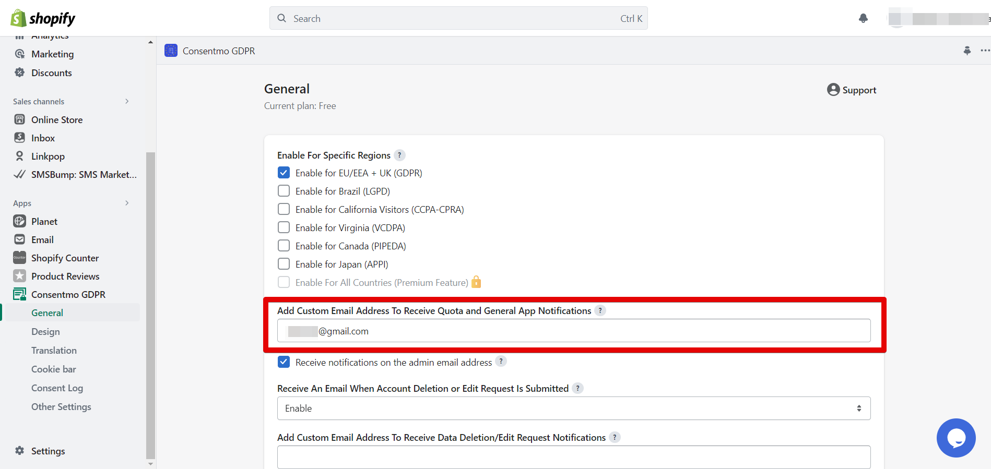
Task: Click the Consentmo GDPR sidebar icon
Action: [20, 294]
